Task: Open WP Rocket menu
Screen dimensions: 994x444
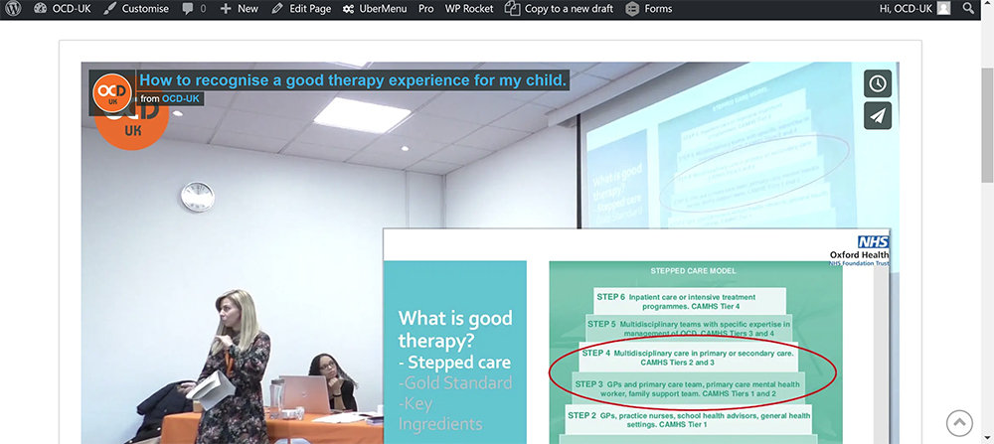Action: [x=469, y=9]
